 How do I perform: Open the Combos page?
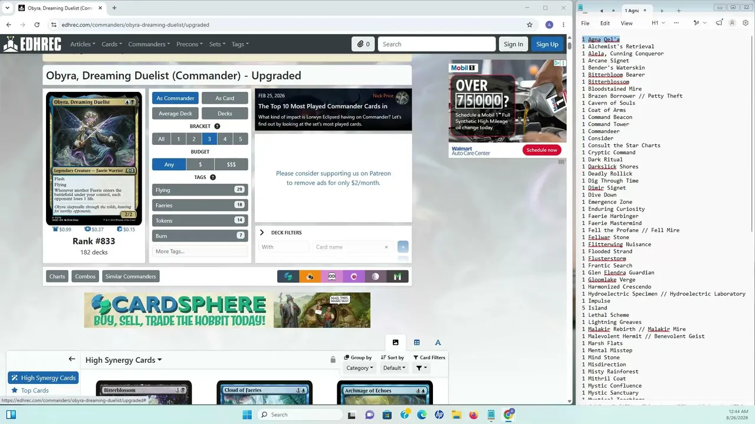[85, 277]
